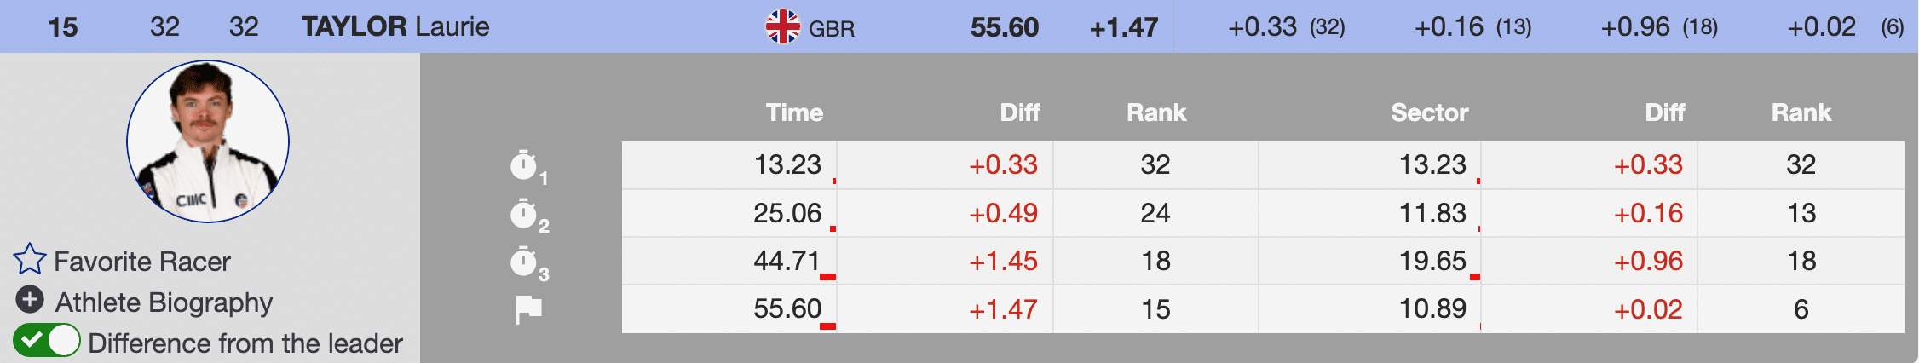Click the Sector column header

(1429, 112)
